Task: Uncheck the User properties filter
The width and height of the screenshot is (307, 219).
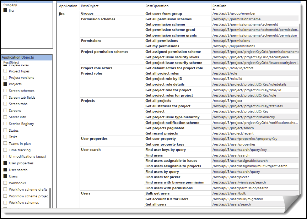Action: pos(5,163)
